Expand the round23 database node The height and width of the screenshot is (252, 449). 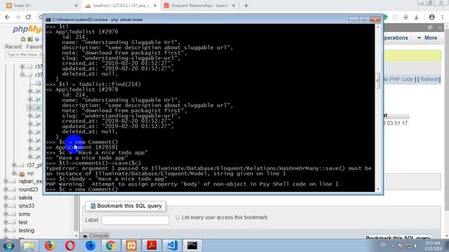6,190
